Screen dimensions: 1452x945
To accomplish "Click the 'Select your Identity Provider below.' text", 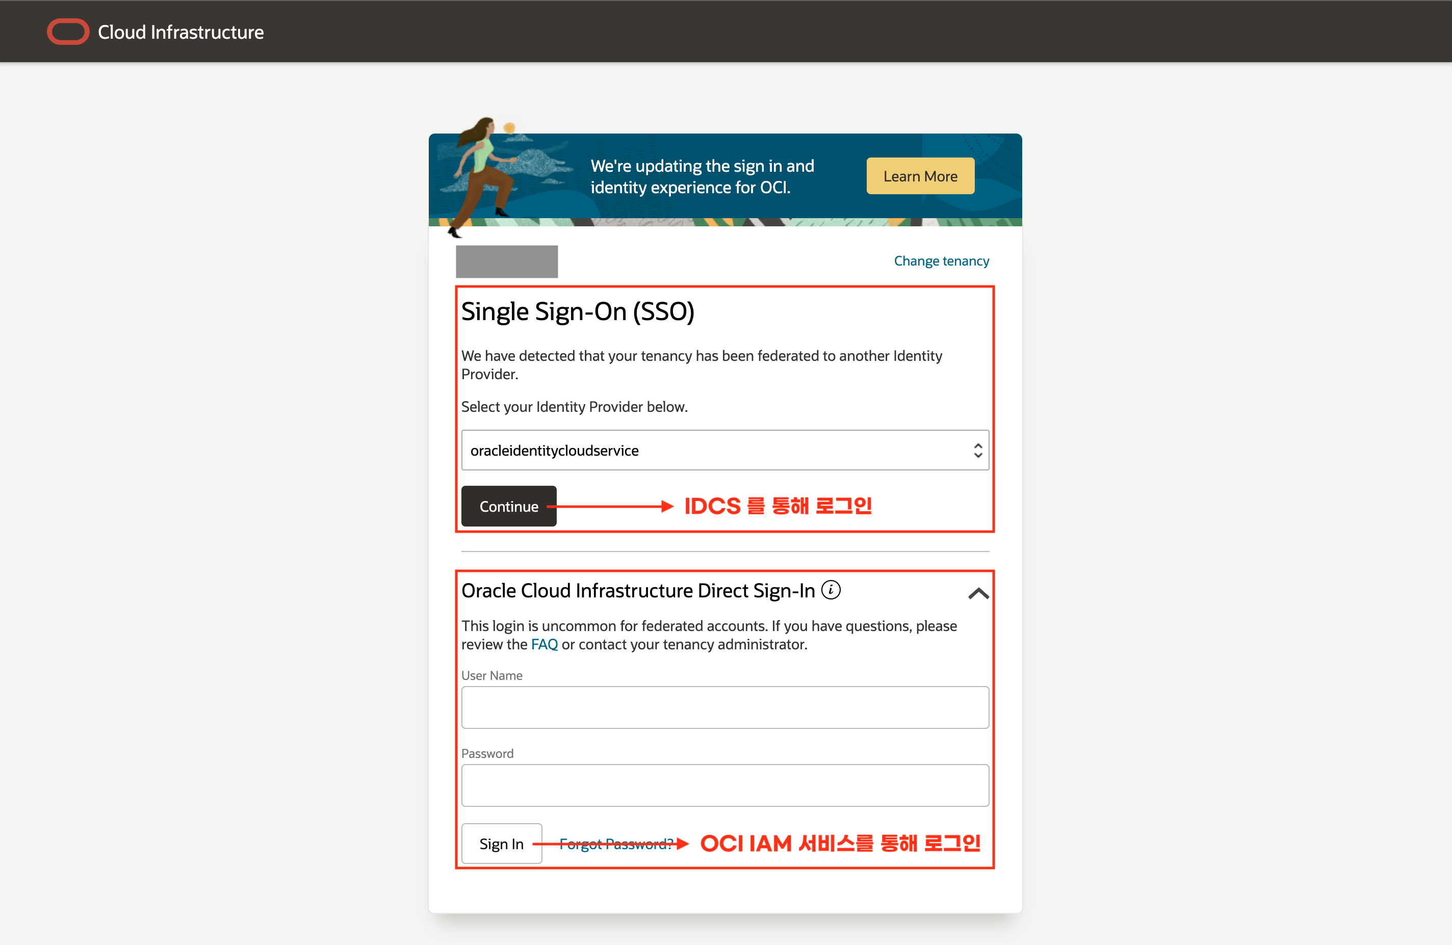I will (574, 407).
